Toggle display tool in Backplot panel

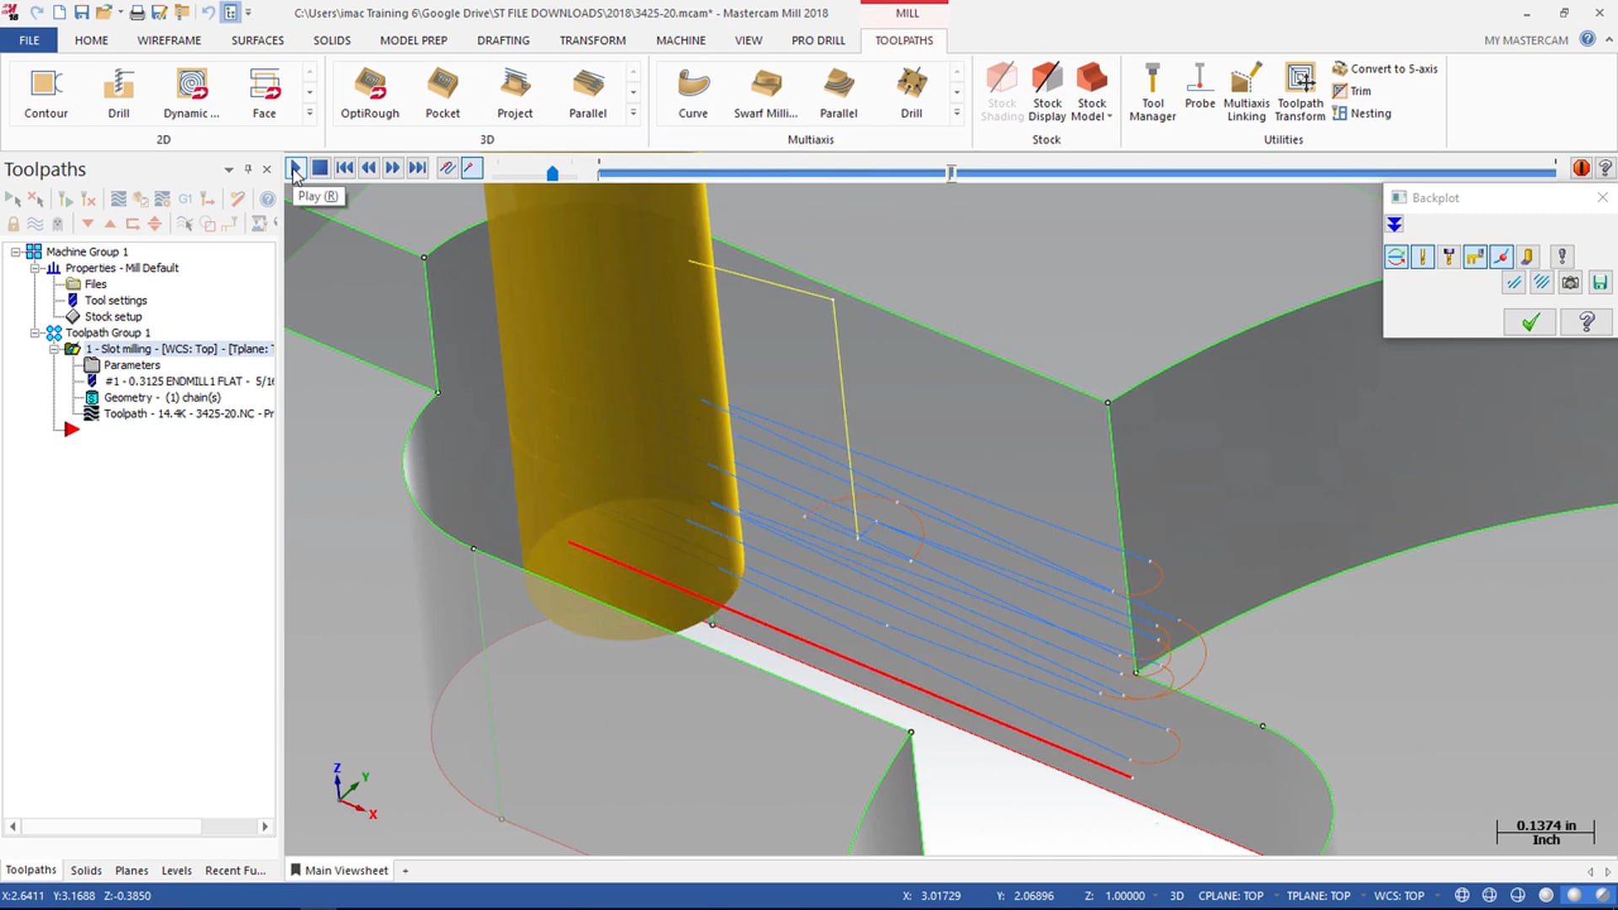(1422, 257)
